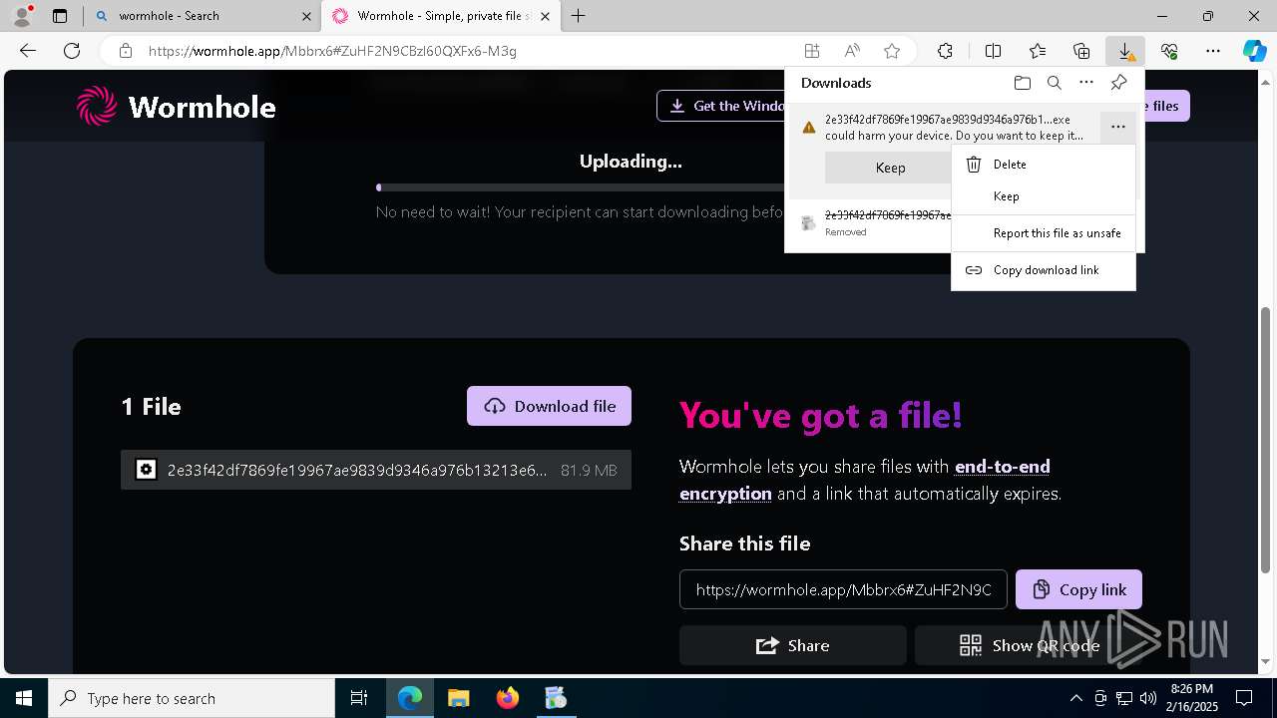Toggle Split screen view
This screenshot has width=1277, height=718.
pyautogui.click(x=993, y=51)
